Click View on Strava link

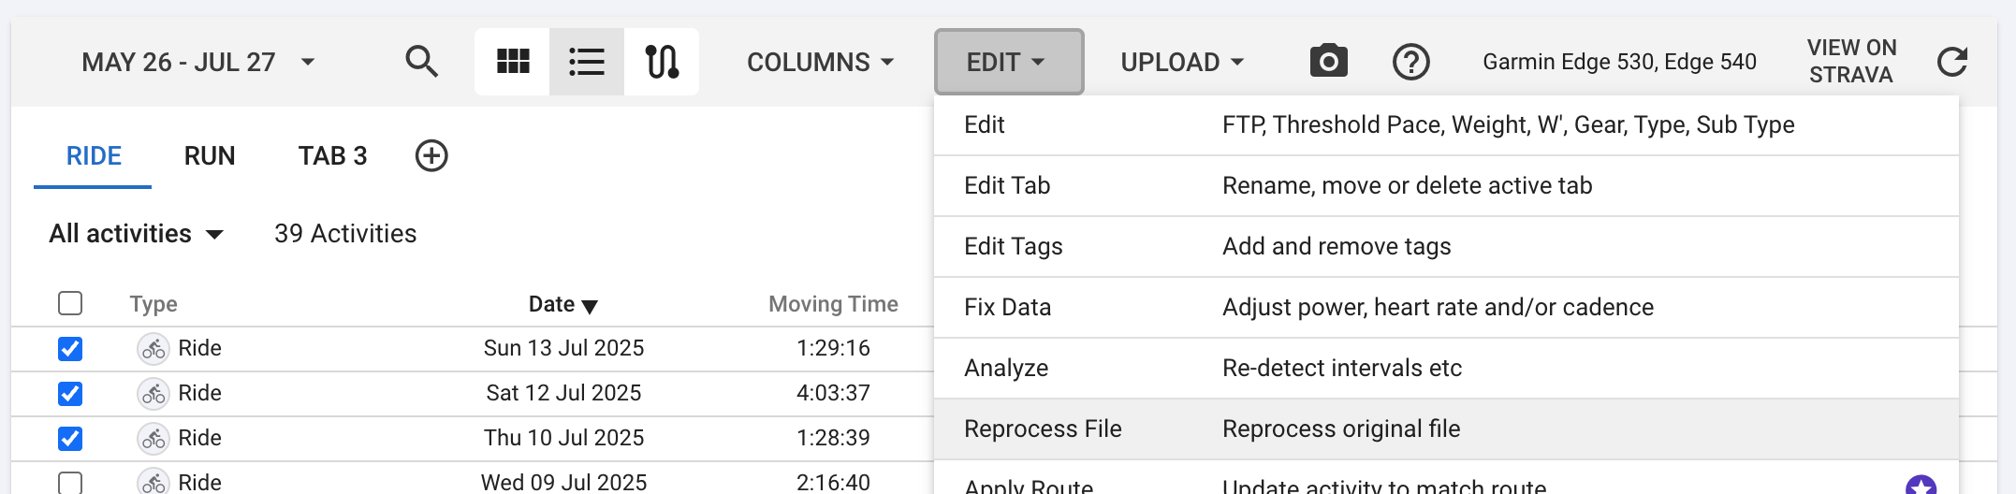click(1850, 61)
